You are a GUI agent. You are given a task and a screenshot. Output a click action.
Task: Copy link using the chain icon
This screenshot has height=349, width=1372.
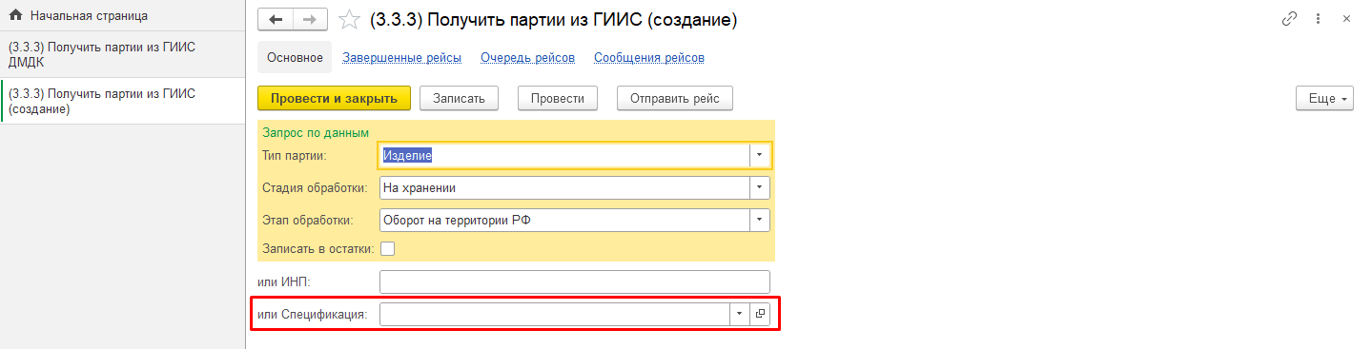[x=1290, y=19]
